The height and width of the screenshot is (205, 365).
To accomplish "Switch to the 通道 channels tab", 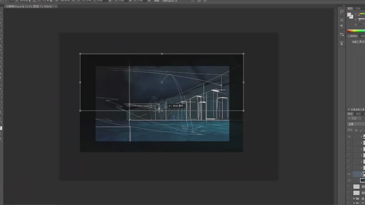I will point(358,114).
